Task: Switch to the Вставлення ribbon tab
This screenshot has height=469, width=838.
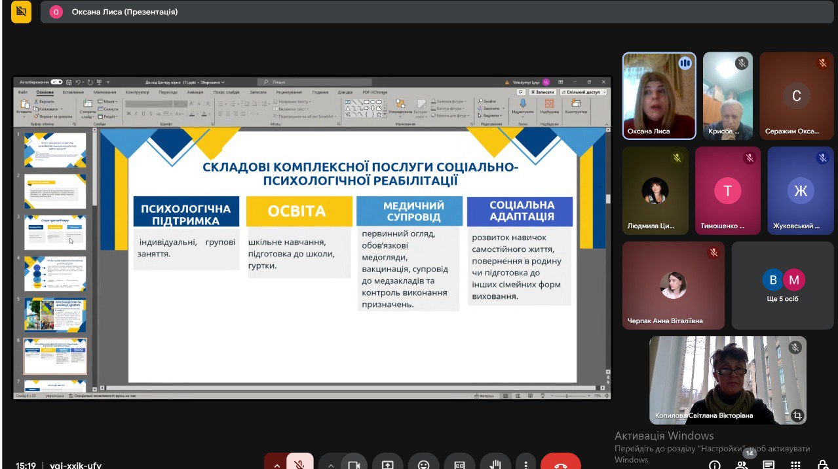Action: [73, 92]
